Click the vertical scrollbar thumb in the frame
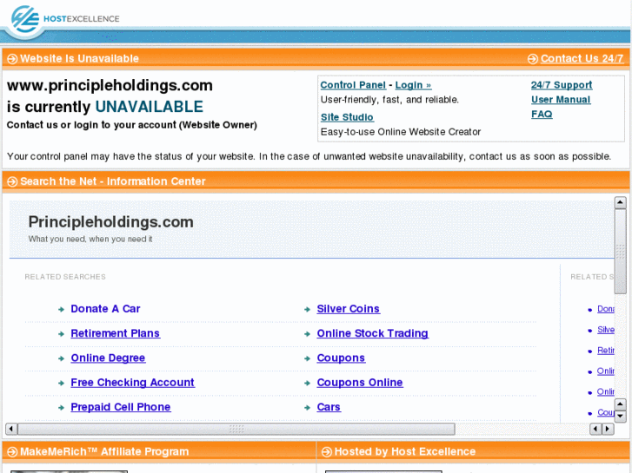Image resolution: width=632 pixels, height=473 pixels. (620, 252)
